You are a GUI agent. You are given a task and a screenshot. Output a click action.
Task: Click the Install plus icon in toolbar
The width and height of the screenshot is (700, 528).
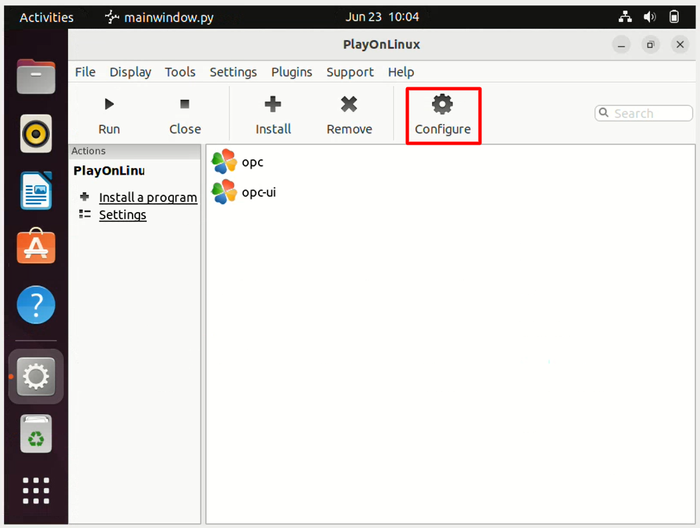[273, 104]
